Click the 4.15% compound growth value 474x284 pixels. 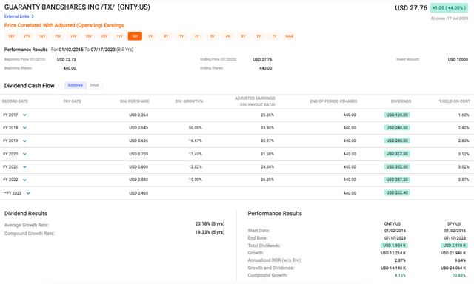(x=400, y=275)
